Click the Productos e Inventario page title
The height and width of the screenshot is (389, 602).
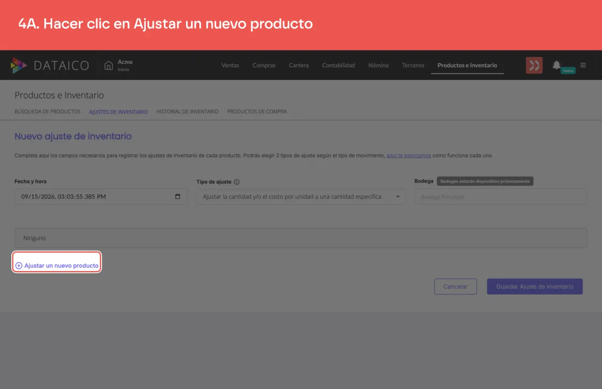59,95
